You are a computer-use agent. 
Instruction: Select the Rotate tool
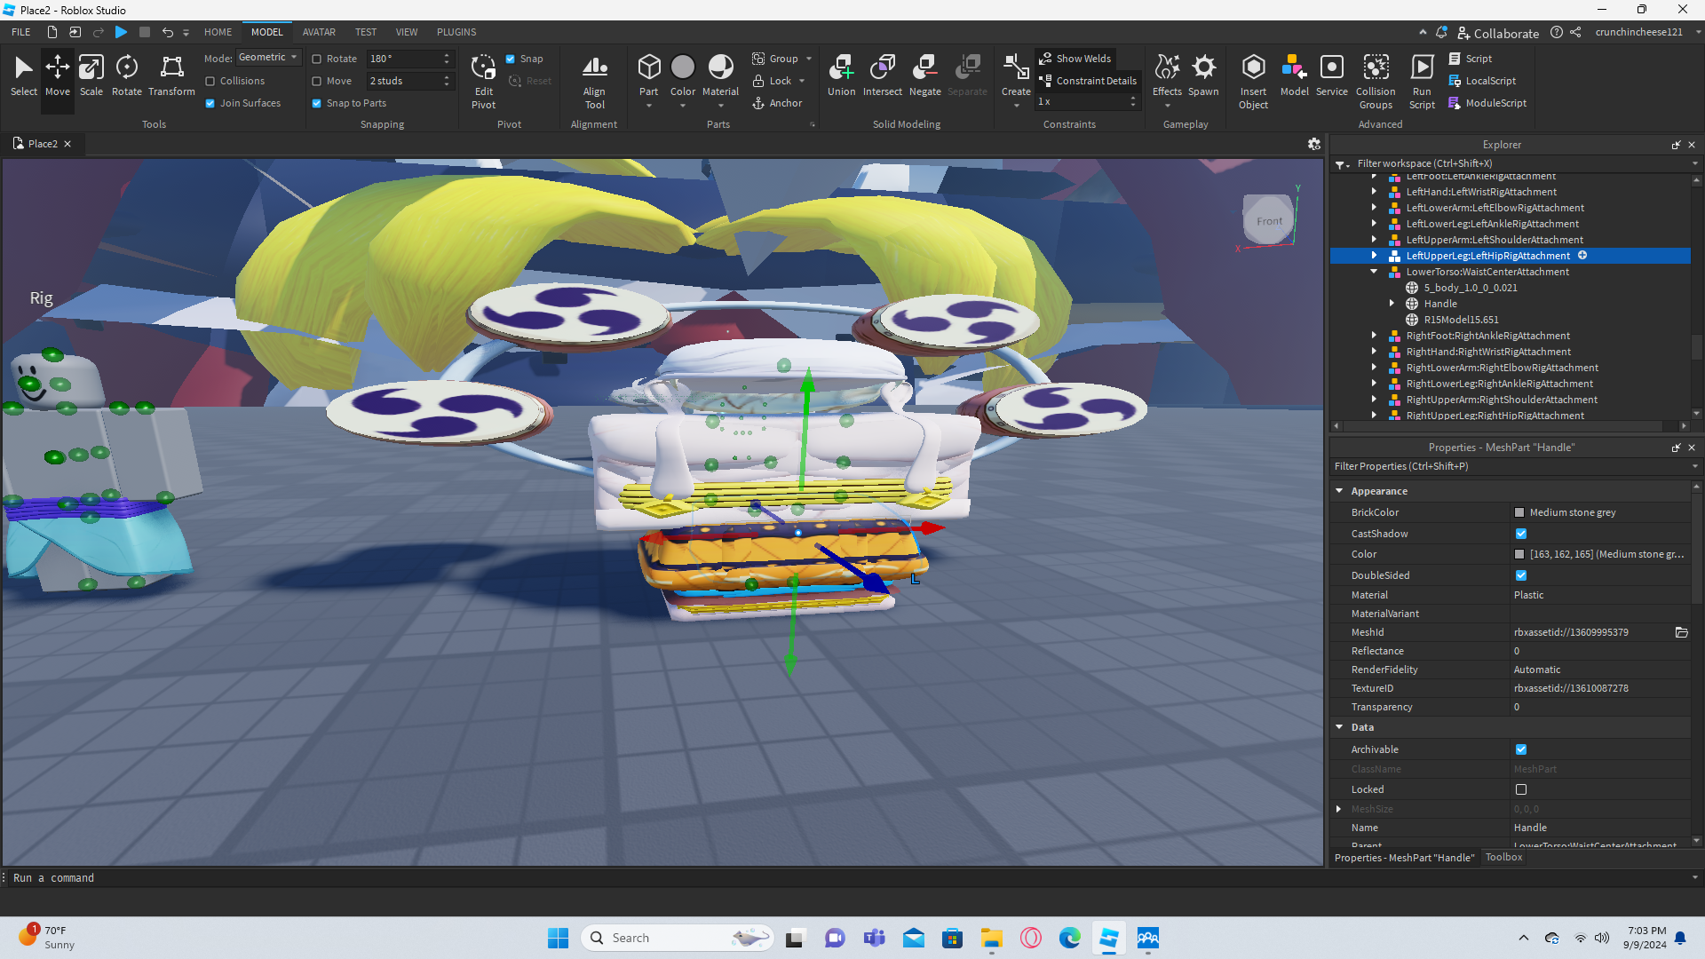[126, 75]
